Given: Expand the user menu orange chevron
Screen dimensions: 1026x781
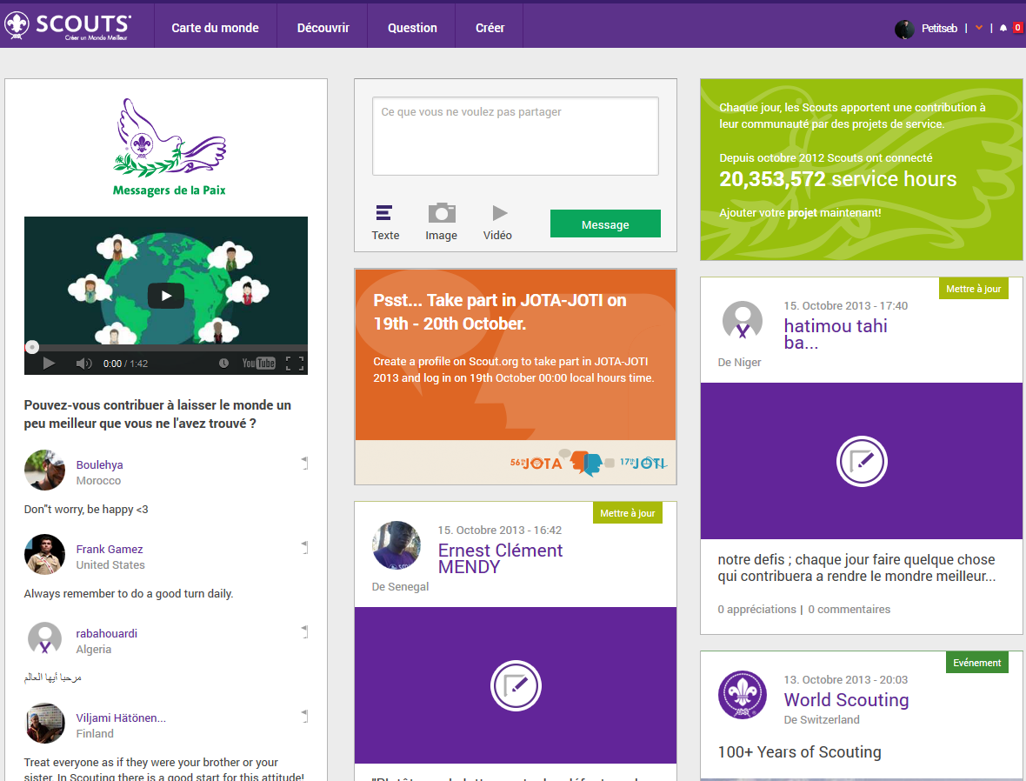Looking at the screenshot, I should click(979, 28).
